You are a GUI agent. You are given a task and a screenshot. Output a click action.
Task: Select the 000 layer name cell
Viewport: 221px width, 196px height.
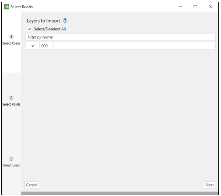tap(46, 46)
